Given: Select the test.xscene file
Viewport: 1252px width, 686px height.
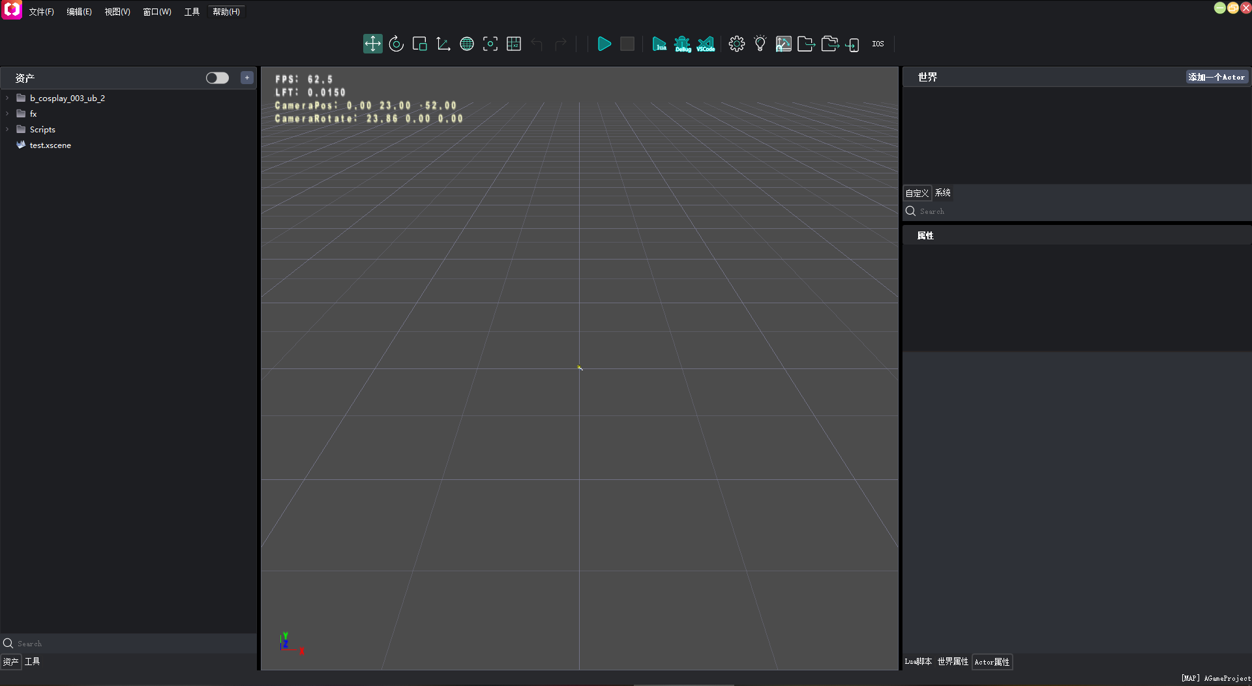Looking at the screenshot, I should [x=128, y=145].
